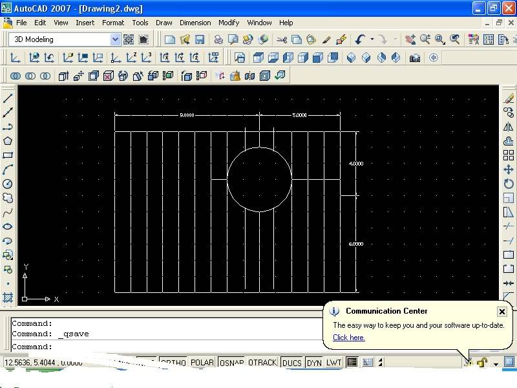Viewport: 517px width, 388px height.
Task: Select the 6.0000 dimension text
Action: point(356,244)
